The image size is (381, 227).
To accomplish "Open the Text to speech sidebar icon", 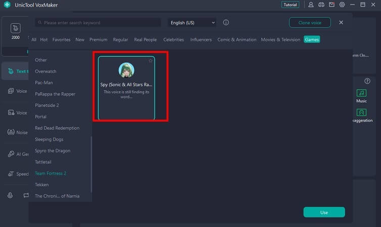I will 11,71.
